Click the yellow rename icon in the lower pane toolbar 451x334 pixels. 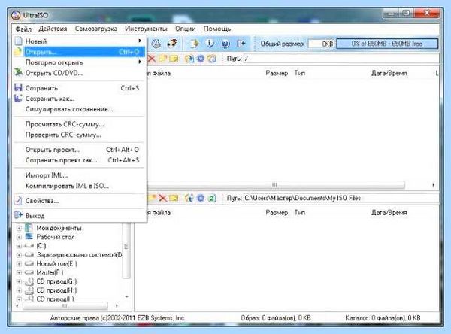click(x=174, y=198)
